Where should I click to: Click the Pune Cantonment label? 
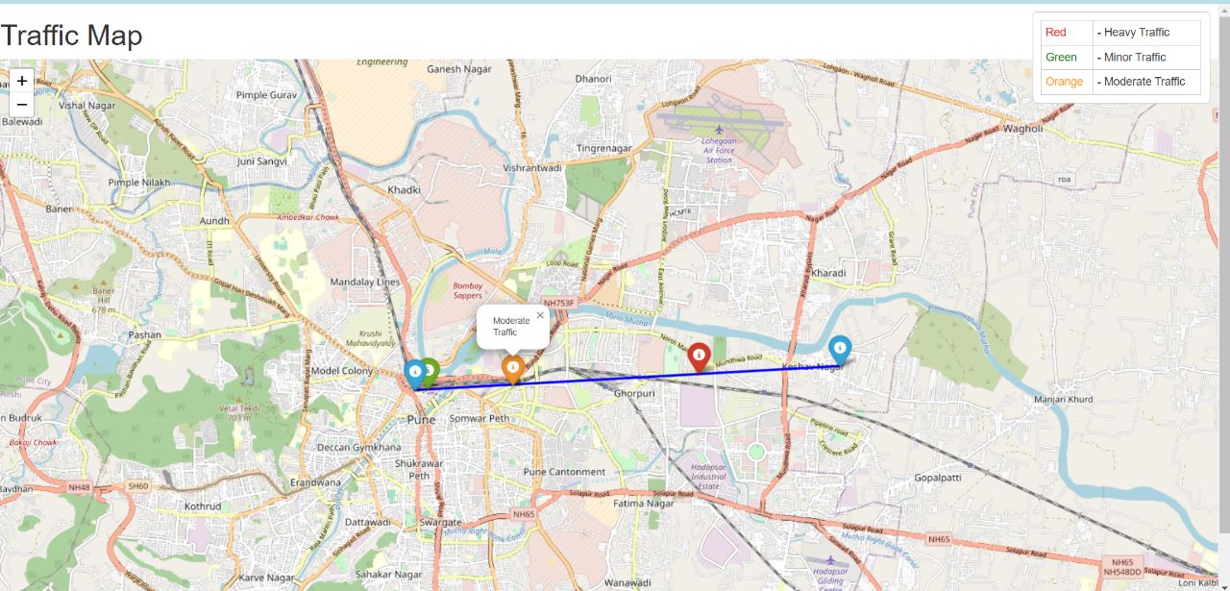pos(565,472)
